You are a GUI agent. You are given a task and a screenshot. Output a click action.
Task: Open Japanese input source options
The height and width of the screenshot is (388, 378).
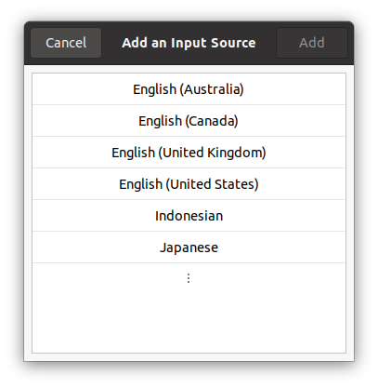pos(189,248)
